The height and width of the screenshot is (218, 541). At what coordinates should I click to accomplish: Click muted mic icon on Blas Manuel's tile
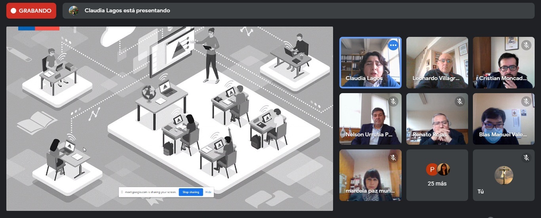click(526, 101)
